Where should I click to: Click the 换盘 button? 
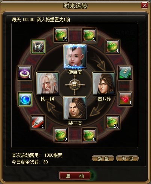point(103,159)
